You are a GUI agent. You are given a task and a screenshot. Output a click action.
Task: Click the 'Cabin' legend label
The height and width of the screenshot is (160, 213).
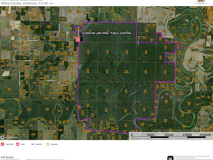[23, 144]
